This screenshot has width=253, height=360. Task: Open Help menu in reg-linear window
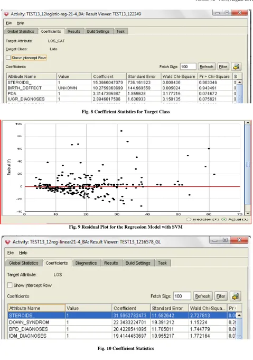(x=23, y=253)
